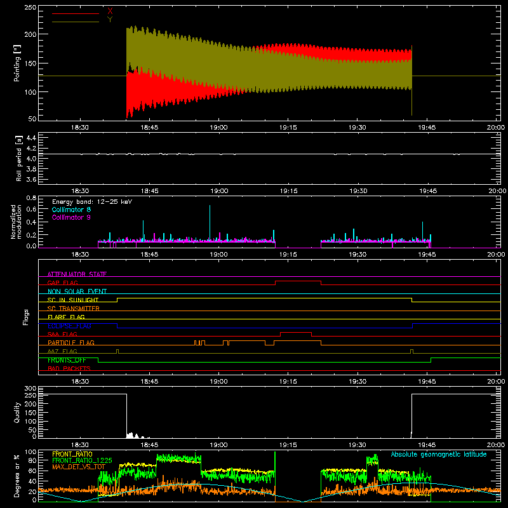Click the rising edge of the yellow SC_IN_SUNLIGHT trace
The width and height of the screenshot is (508, 508).
point(117,300)
